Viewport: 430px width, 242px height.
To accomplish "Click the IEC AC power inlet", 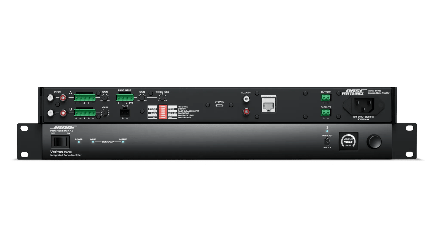I will pos(364,105).
